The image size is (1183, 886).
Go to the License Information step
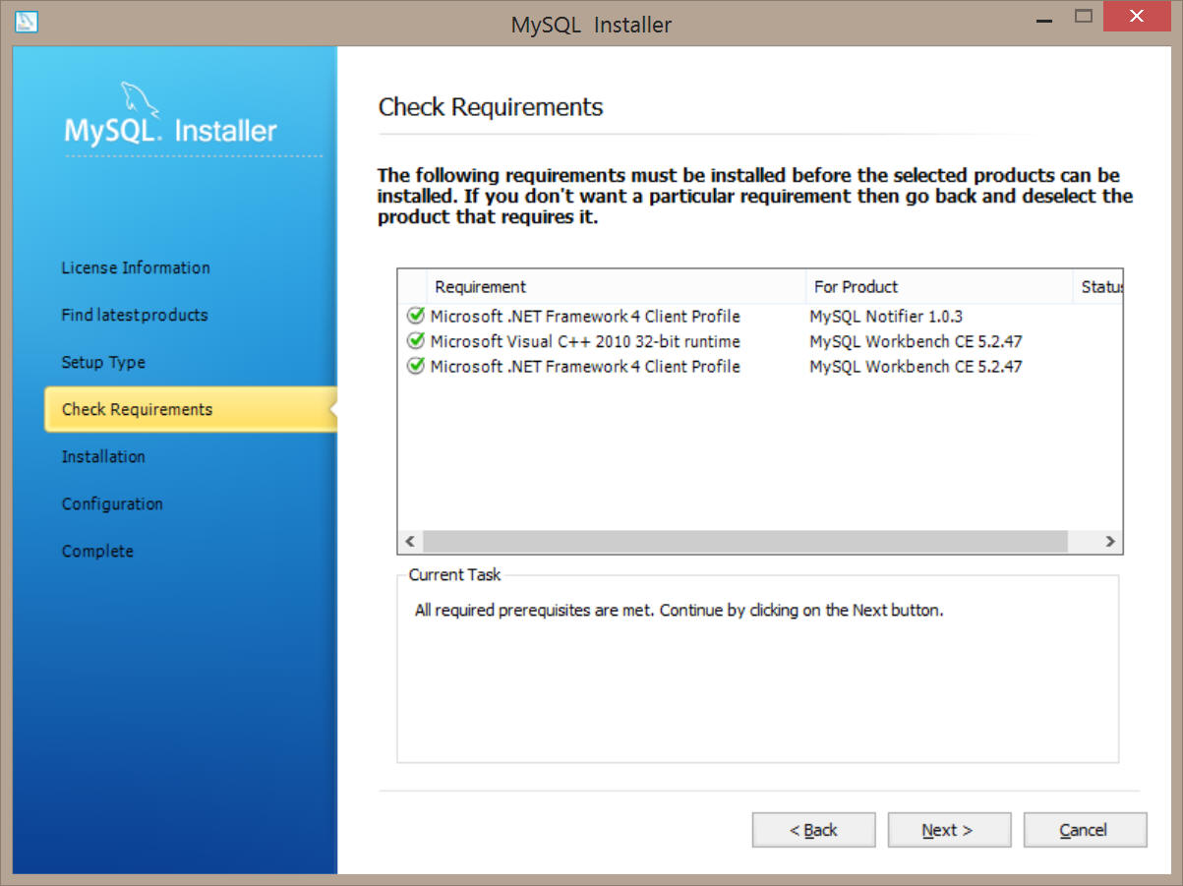(x=136, y=267)
